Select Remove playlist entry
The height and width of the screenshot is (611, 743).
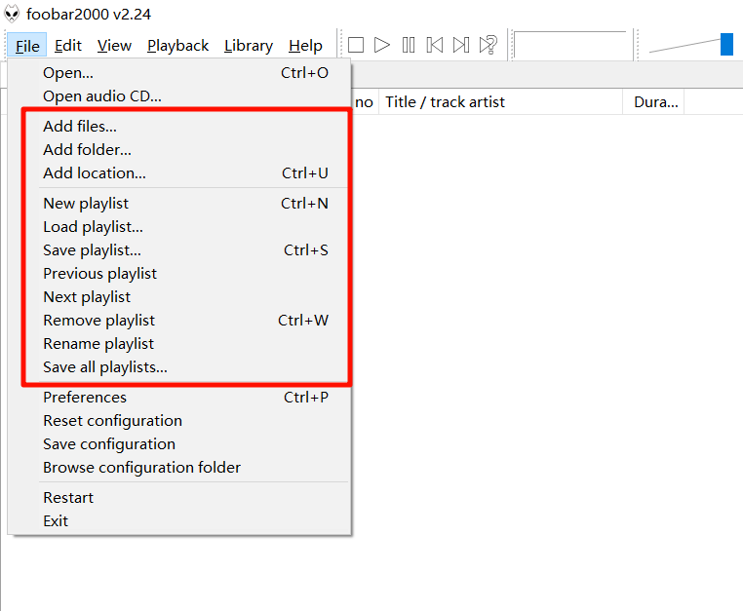click(x=179, y=321)
